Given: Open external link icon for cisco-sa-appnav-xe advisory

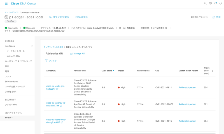Looking at the screenshot, I should click(61, 106).
